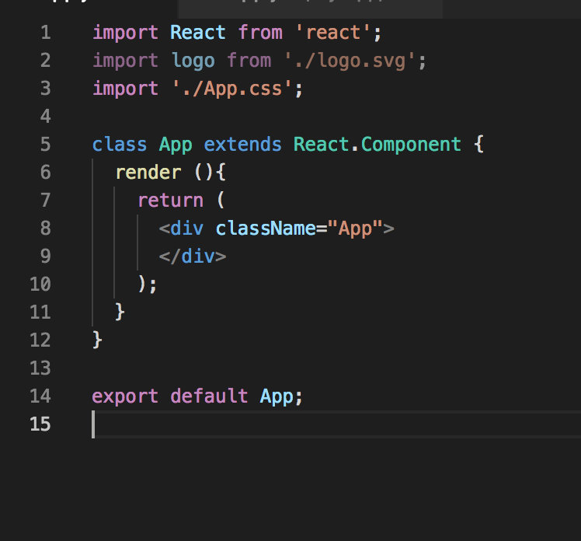Click the closing </div> tag
This screenshot has width=581, height=541.
point(193,257)
